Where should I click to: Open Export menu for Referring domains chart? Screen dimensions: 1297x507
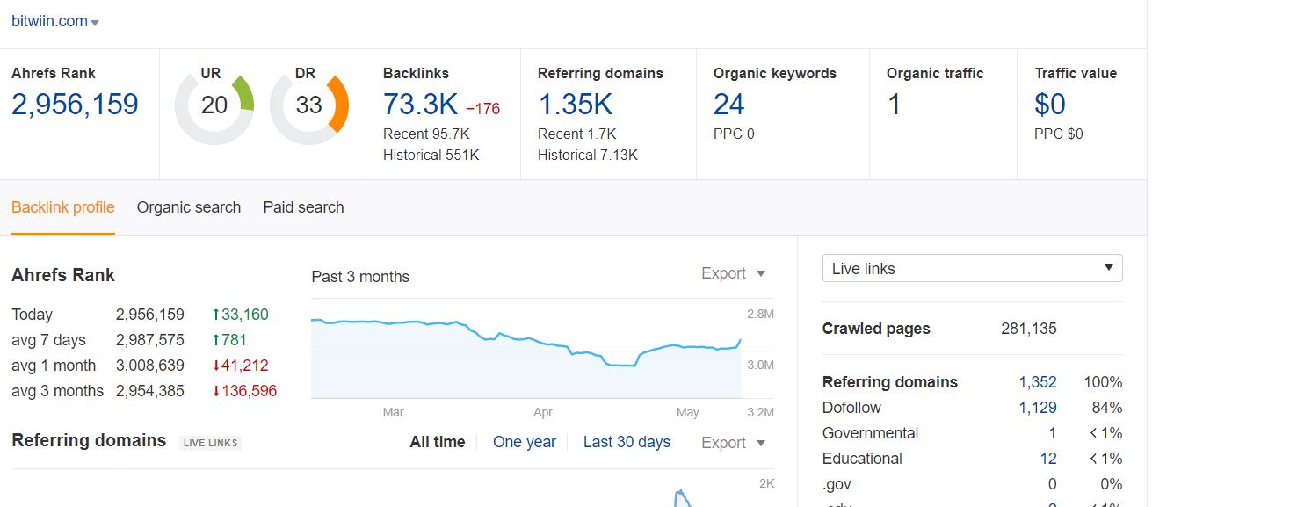tap(733, 443)
